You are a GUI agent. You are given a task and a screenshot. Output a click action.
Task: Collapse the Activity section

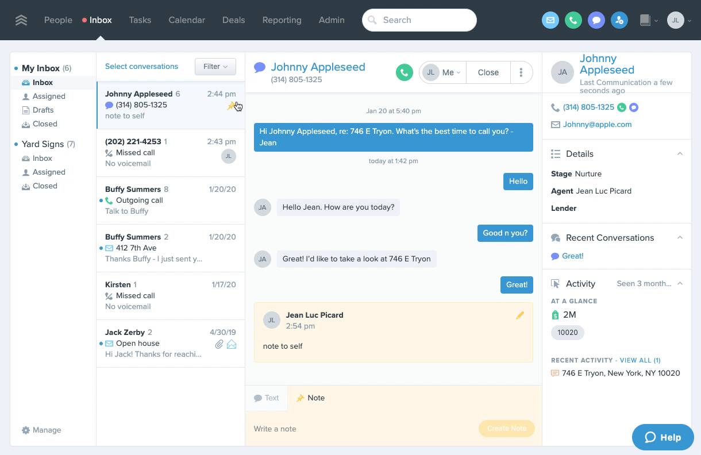pyautogui.click(x=680, y=284)
